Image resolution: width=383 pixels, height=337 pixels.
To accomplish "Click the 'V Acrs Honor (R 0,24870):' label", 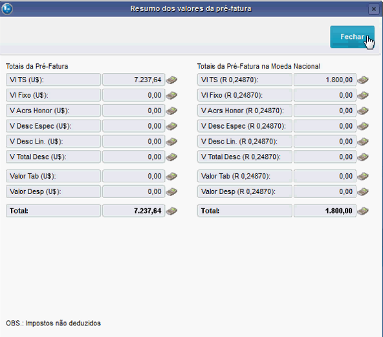I will click(245, 111).
